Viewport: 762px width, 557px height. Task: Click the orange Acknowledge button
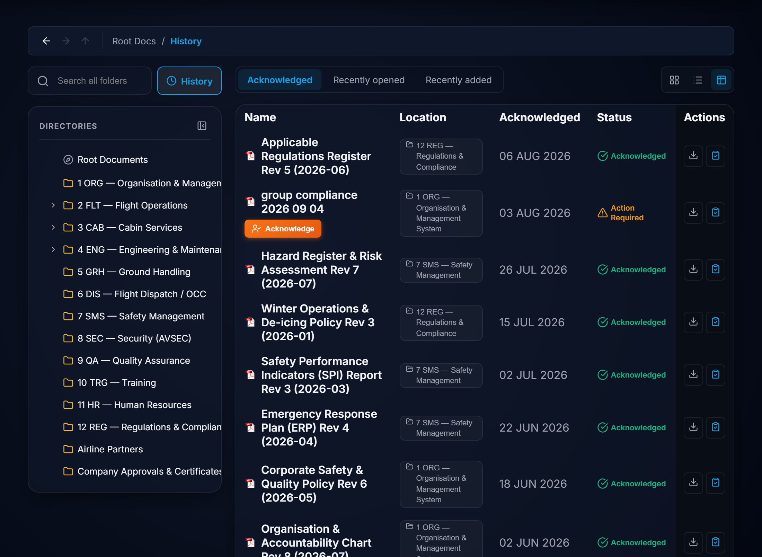click(283, 229)
